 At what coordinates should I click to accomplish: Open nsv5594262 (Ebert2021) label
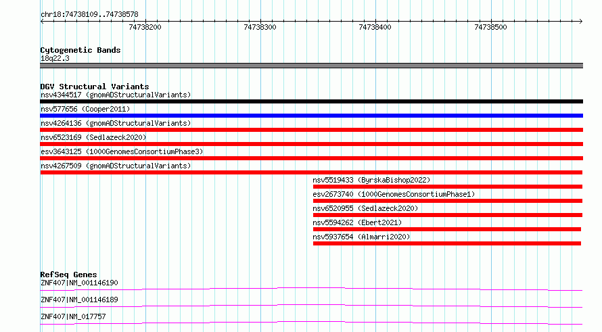pyautogui.click(x=357, y=222)
